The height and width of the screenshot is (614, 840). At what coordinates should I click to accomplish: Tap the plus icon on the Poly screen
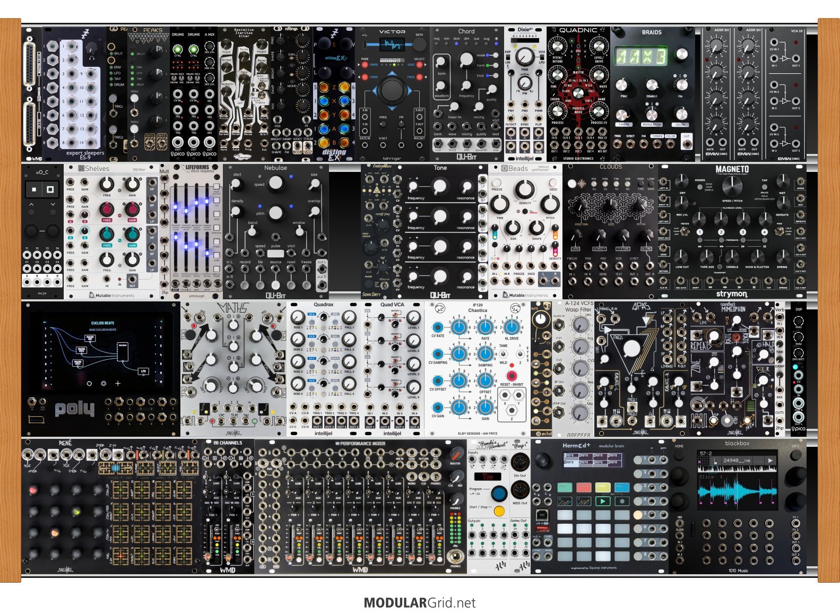click(x=117, y=383)
